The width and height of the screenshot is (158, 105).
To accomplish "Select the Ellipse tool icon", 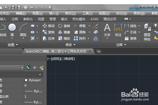I will (33, 32).
